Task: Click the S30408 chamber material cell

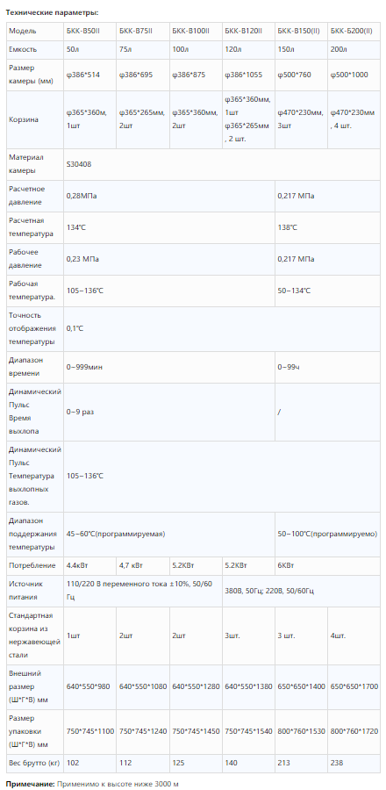Action: 221,164
